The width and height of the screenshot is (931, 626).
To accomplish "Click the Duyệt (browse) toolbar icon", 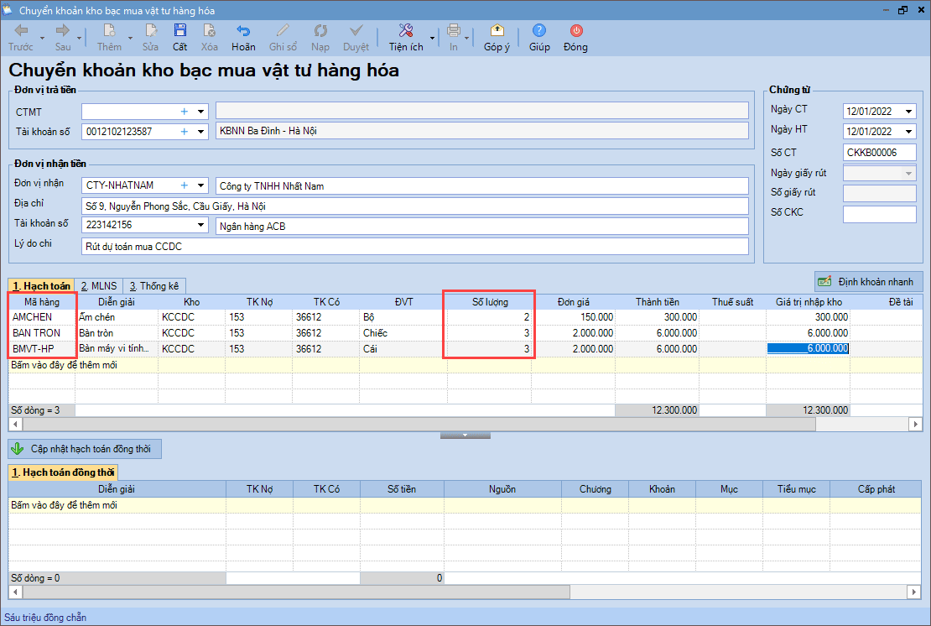I will 356,38.
